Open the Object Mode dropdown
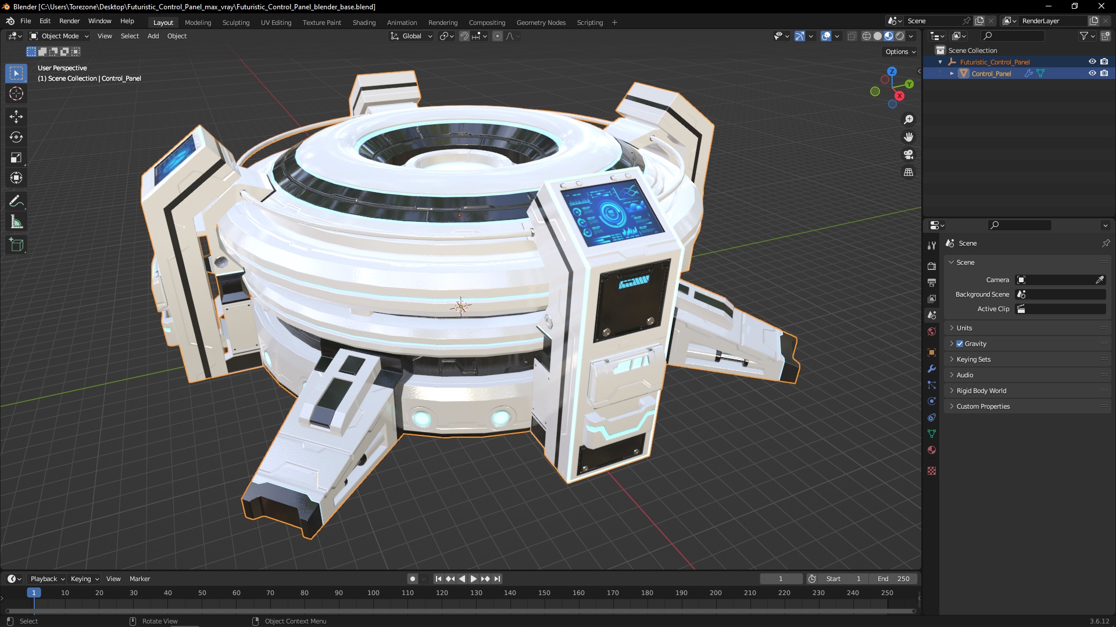 pos(59,36)
